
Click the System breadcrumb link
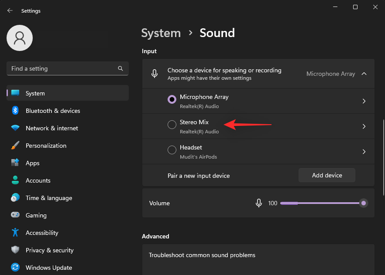pyautogui.click(x=161, y=33)
